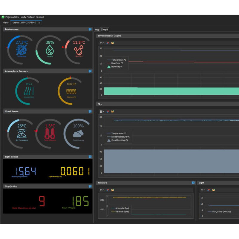Open the save dropdown arrow in Environmental Graphs
The width and height of the screenshot is (239, 239).
click(104, 42)
